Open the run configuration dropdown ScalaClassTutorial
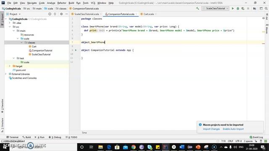The height and width of the screenshot is (151, 269). (x=215, y=8)
